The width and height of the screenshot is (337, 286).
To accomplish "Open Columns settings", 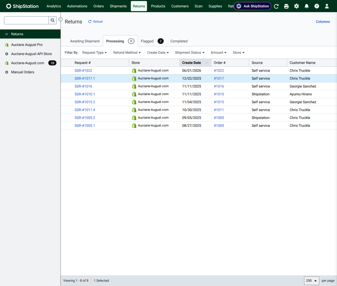I will click(323, 21).
